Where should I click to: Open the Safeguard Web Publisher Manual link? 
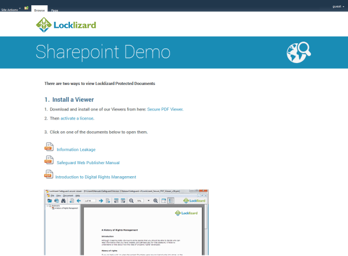[88, 163]
